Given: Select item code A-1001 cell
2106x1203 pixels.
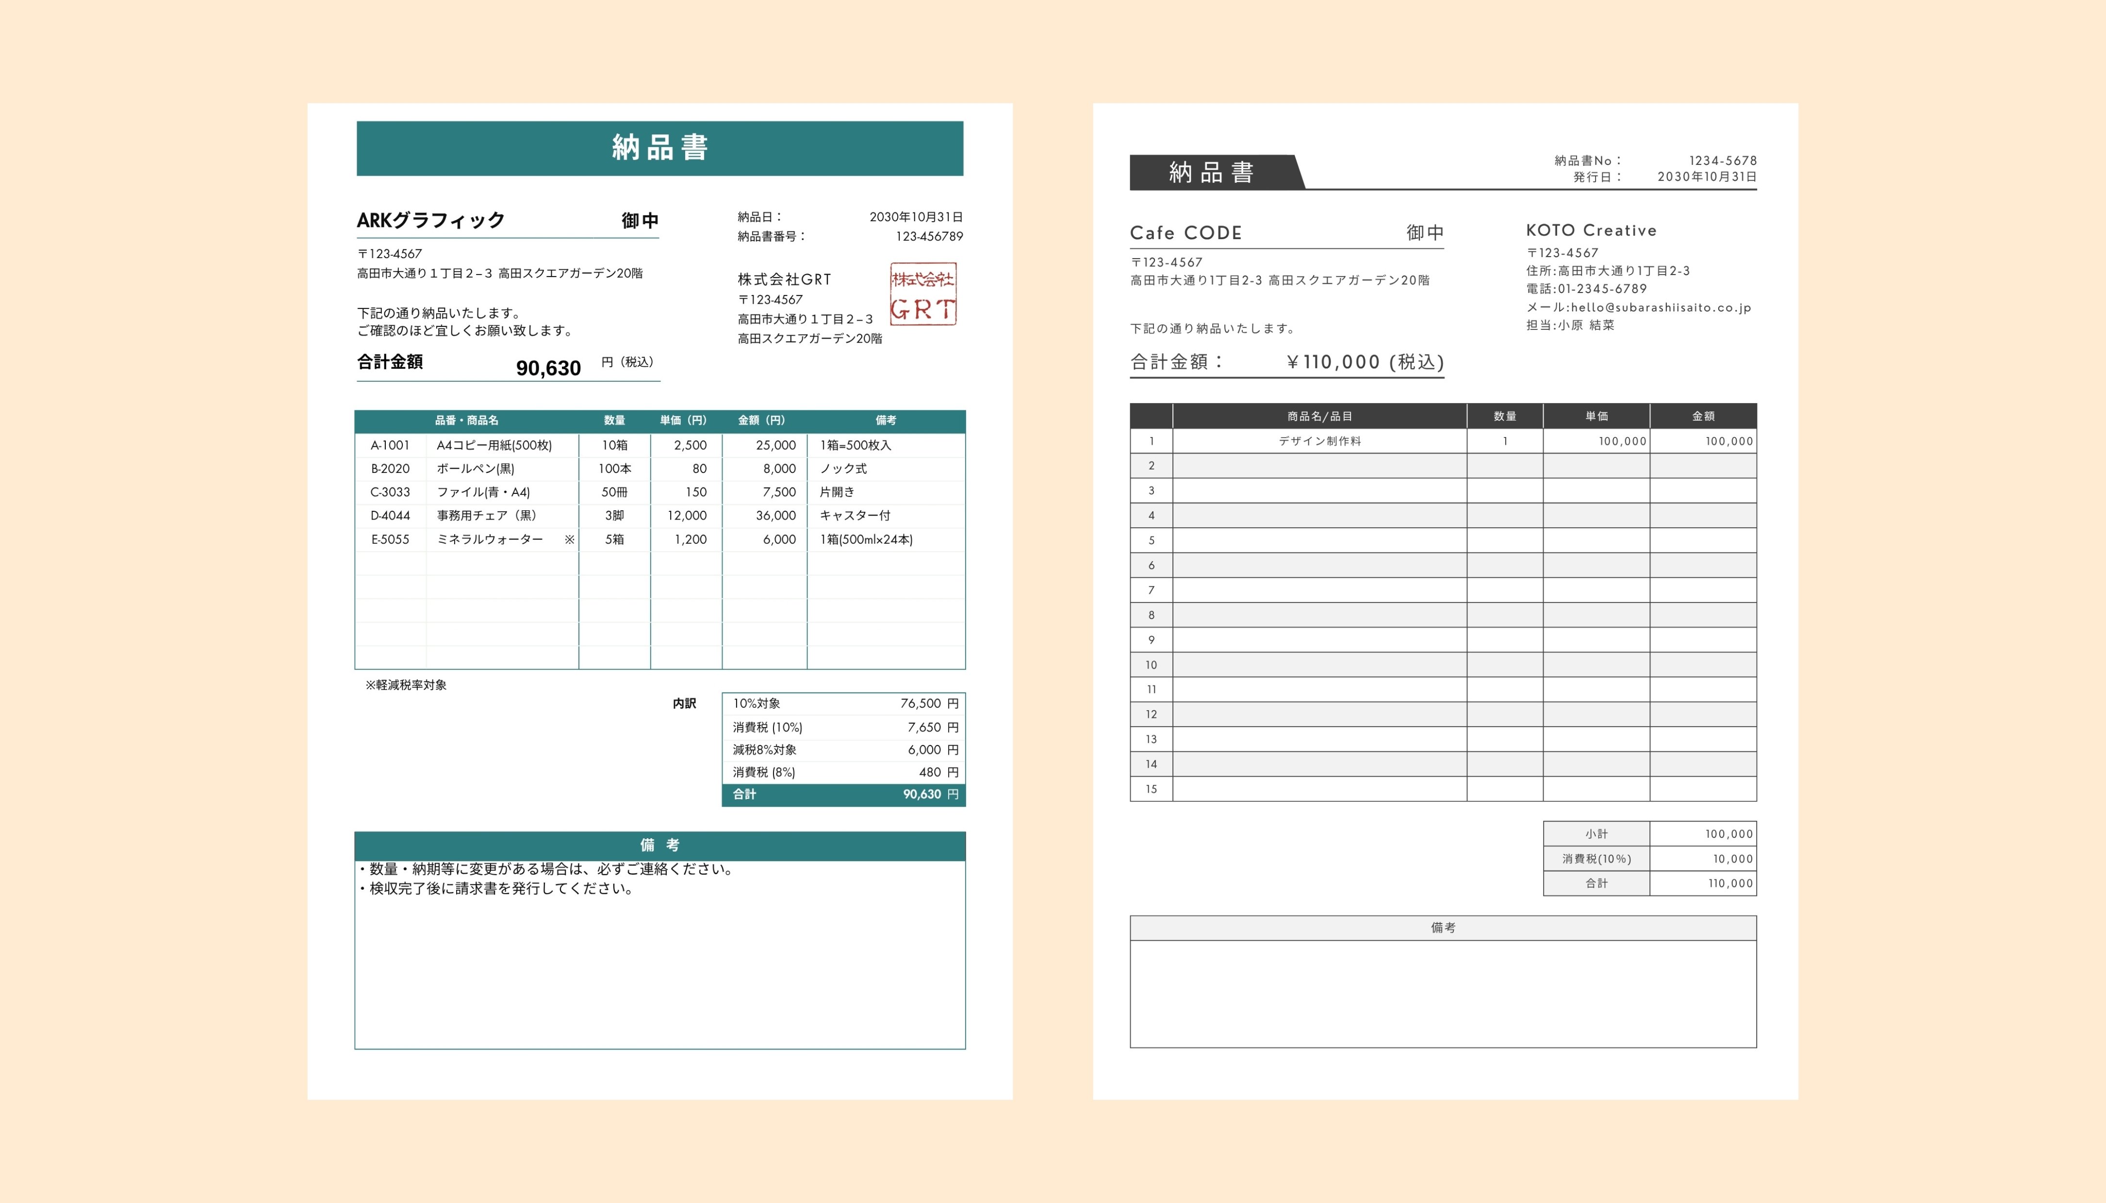Looking at the screenshot, I should [390, 445].
